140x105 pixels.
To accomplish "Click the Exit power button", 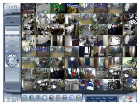I will point(15,100).
